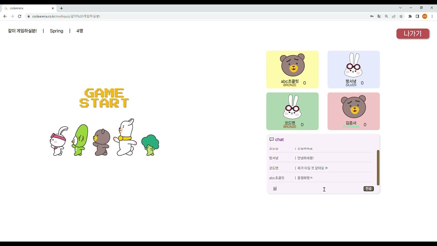Click the magnifier zoom icon in the address bar

click(386, 16)
